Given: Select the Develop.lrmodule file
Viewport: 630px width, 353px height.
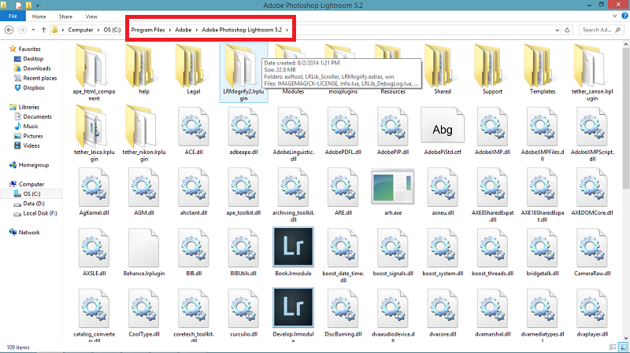Looking at the screenshot, I should click(293, 315).
